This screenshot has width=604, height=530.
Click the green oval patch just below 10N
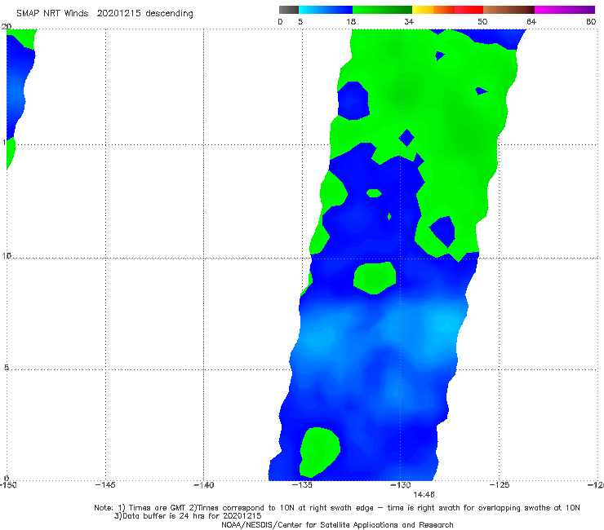pyautogui.click(x=375, y=277)
